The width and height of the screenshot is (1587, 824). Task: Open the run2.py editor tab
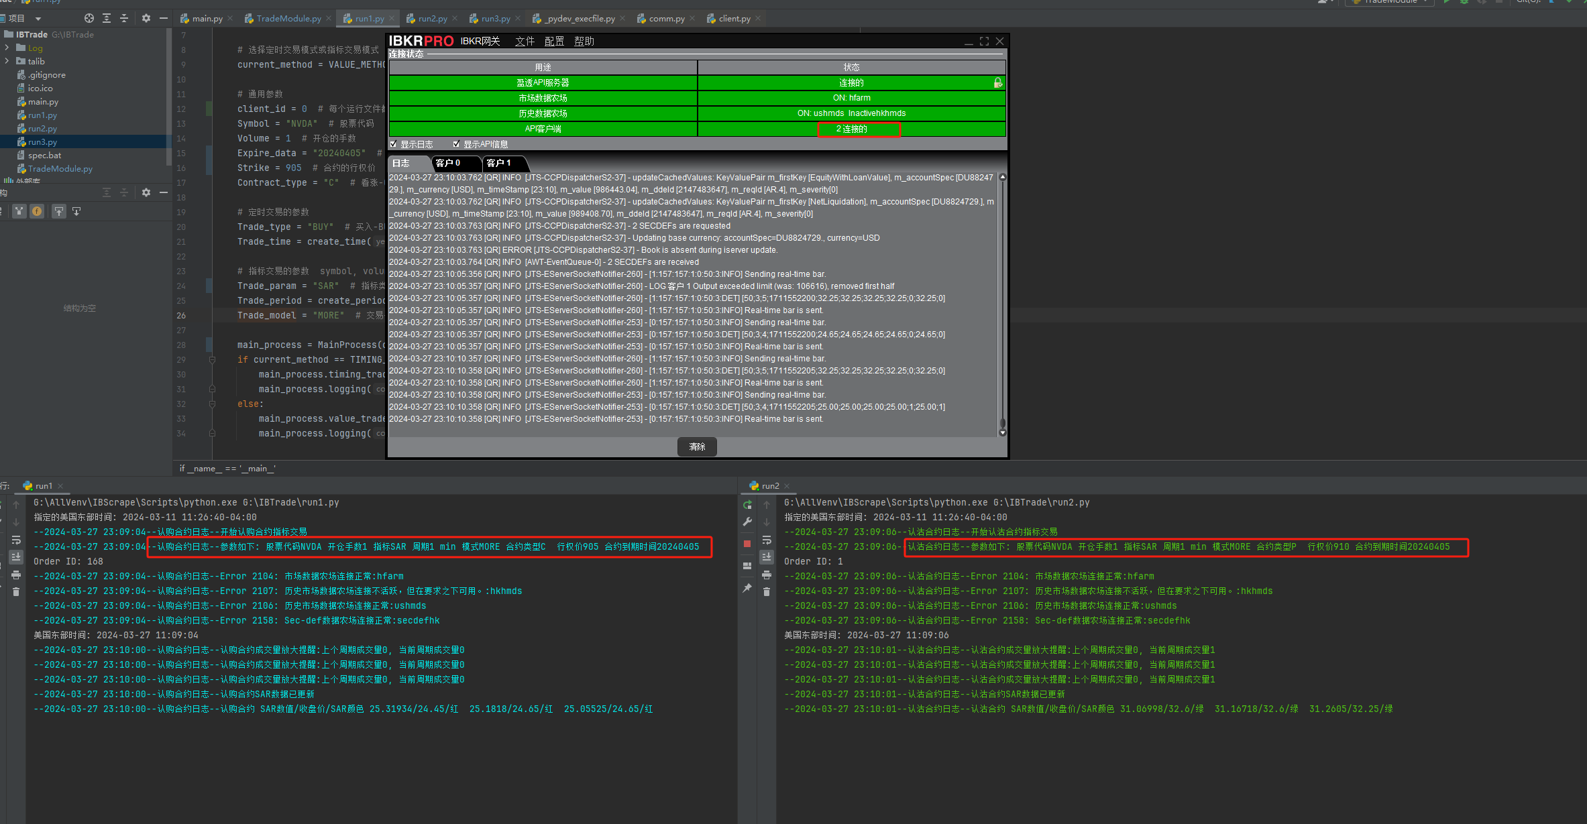tap(433, 18)
